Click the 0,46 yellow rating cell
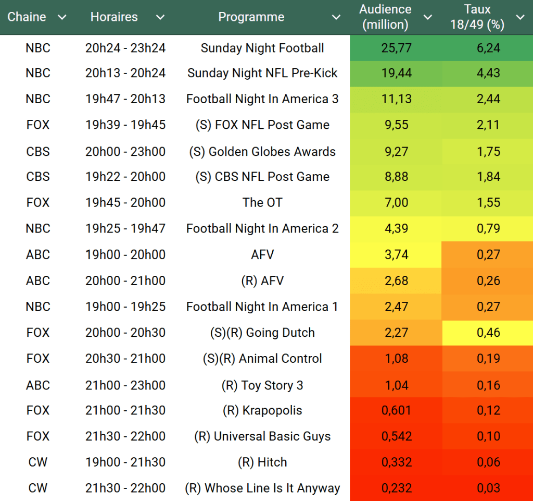Screen dimensions: 533x501 [488, 333]
